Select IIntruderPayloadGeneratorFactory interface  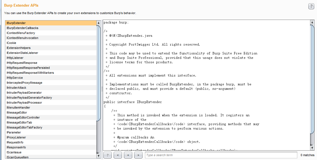pos(51,98)
